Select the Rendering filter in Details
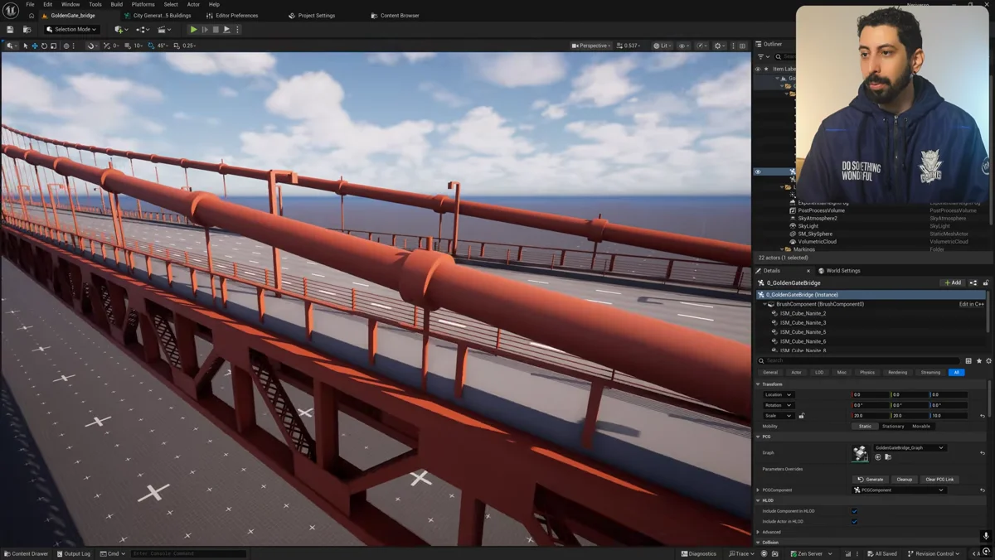 click(x=897, y=373)
